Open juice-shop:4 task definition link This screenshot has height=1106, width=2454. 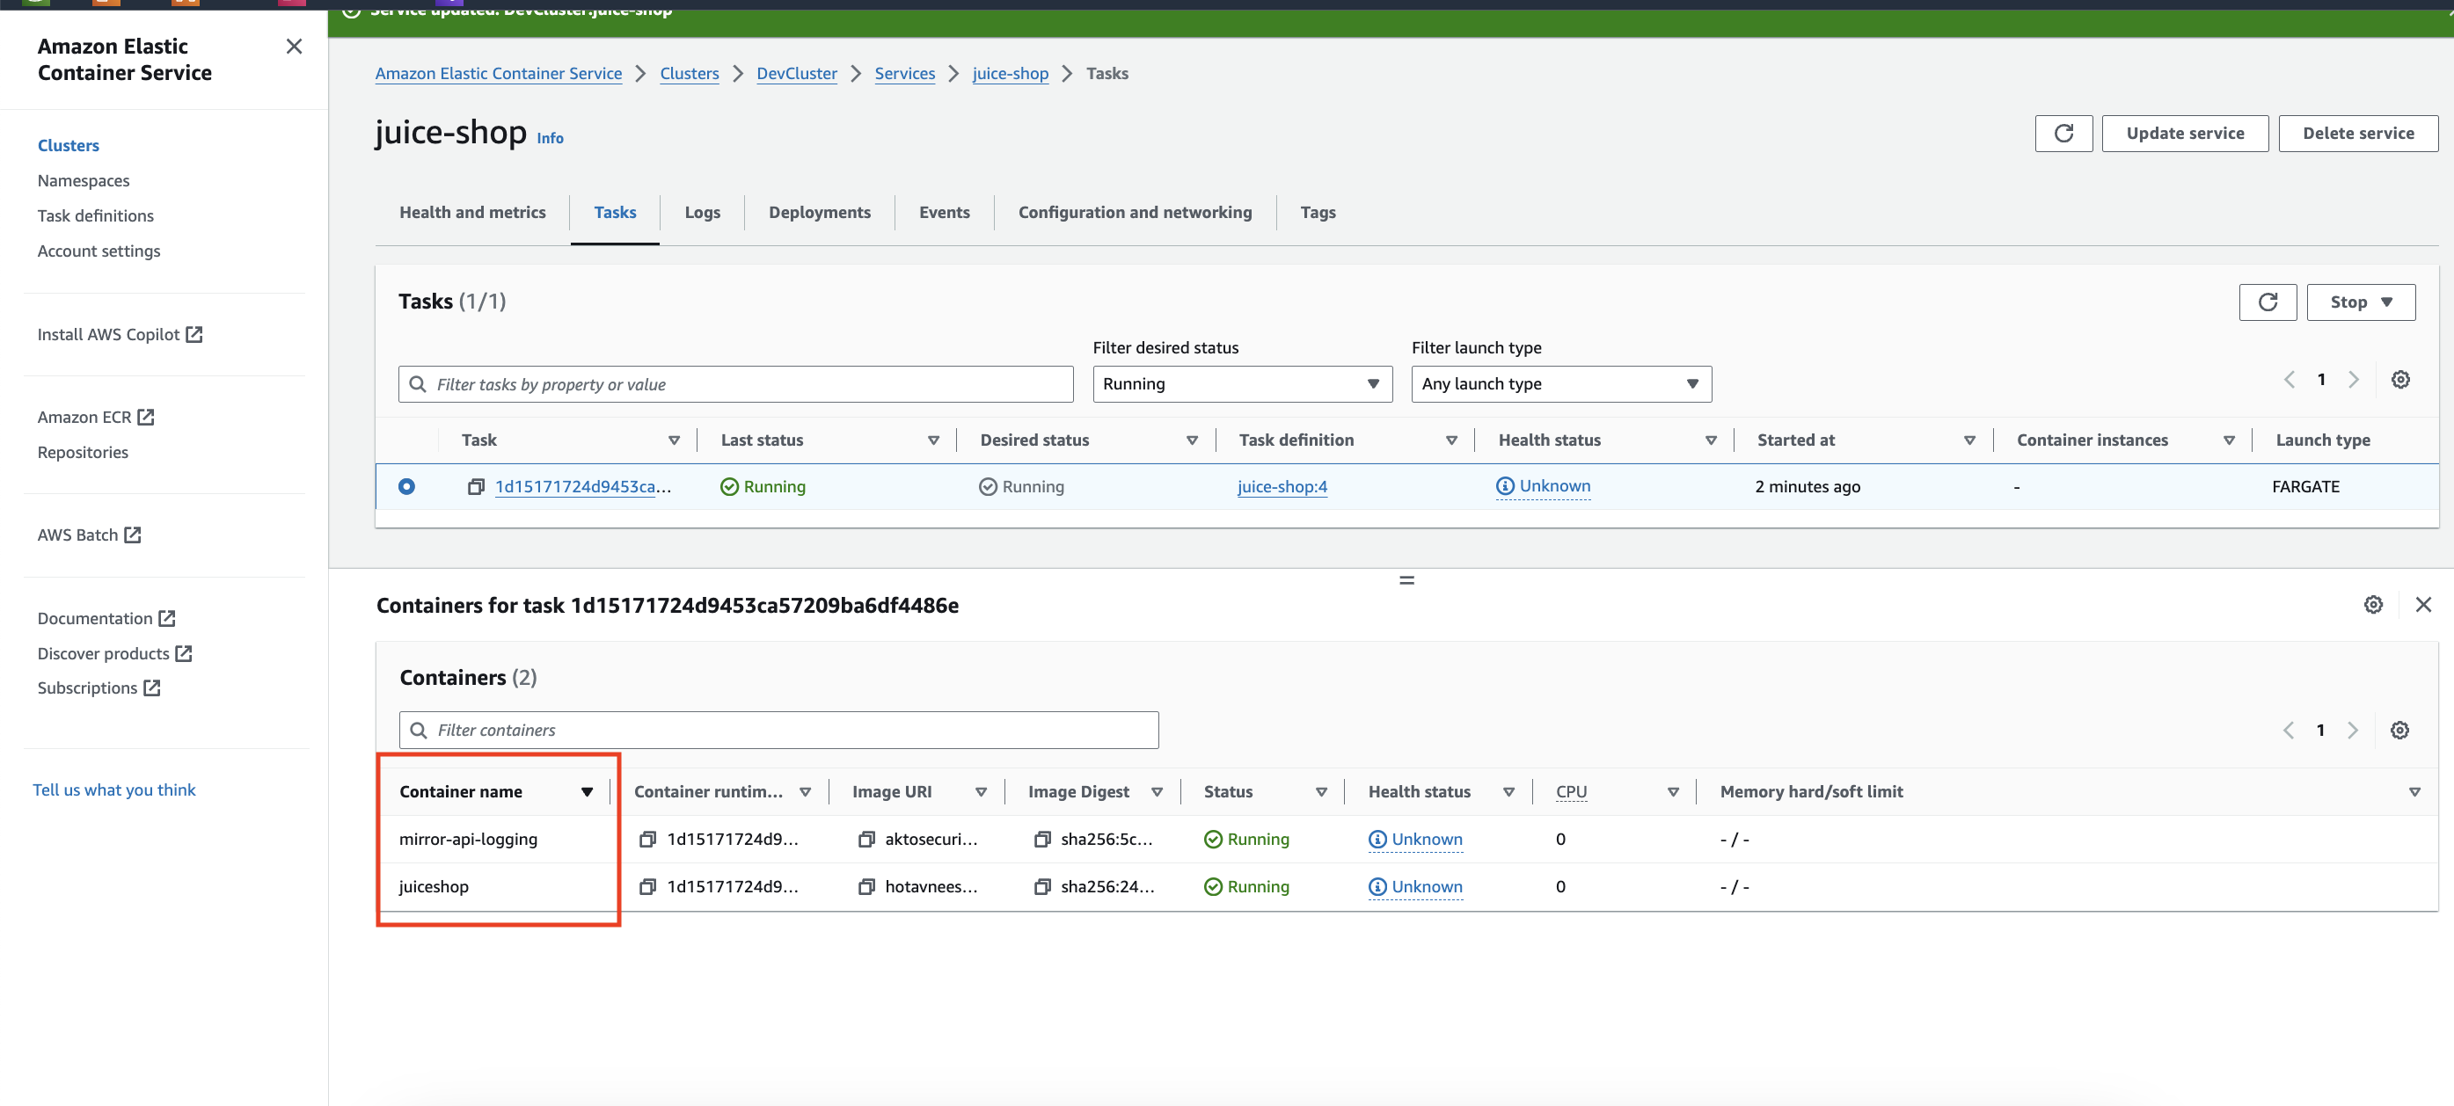point(1282,486)
